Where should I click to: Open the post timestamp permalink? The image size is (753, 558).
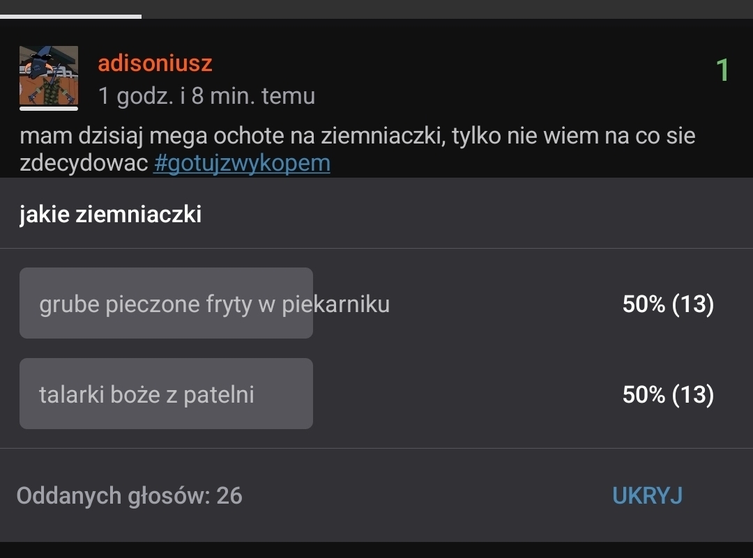[206, 95]
